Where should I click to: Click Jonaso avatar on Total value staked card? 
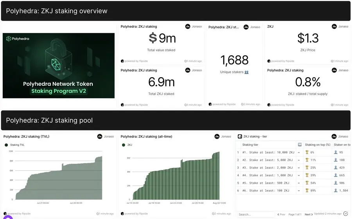(188, 27)
